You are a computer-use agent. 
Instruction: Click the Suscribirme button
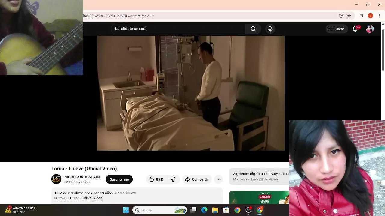tap(119, 179)
